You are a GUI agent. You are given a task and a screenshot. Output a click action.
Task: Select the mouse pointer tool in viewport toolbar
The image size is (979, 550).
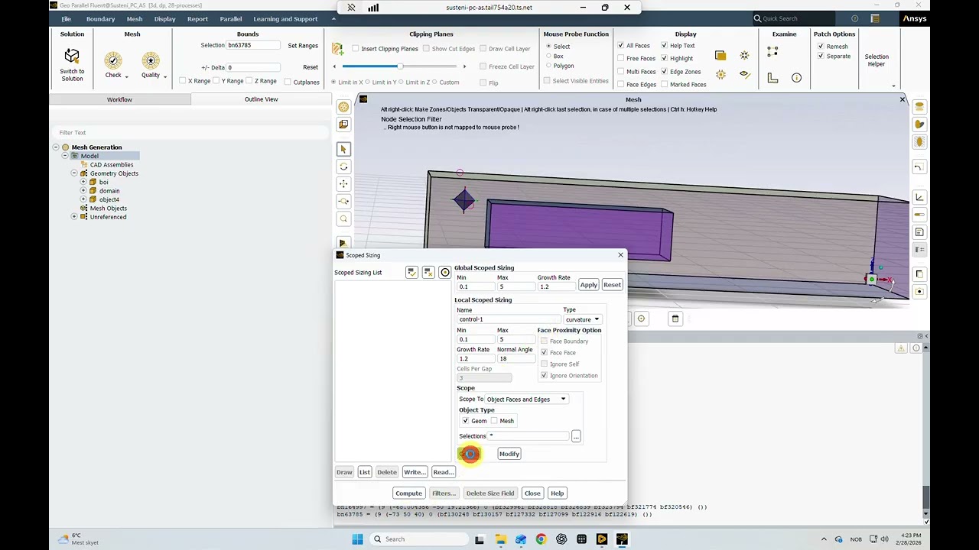(x=343, y=150)
